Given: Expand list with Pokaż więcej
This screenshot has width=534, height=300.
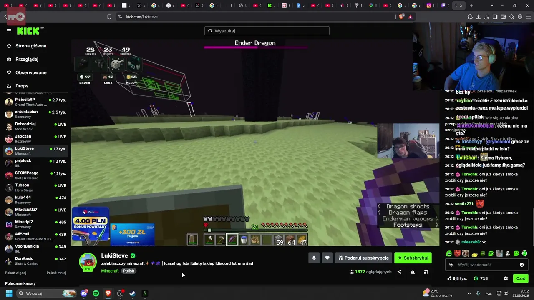Looking at the screenshot, I should [15, 273].
